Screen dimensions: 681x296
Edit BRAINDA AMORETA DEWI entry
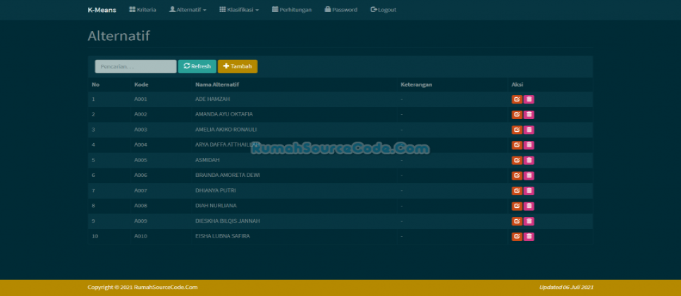pyautogui.click(x=517, y=175)
